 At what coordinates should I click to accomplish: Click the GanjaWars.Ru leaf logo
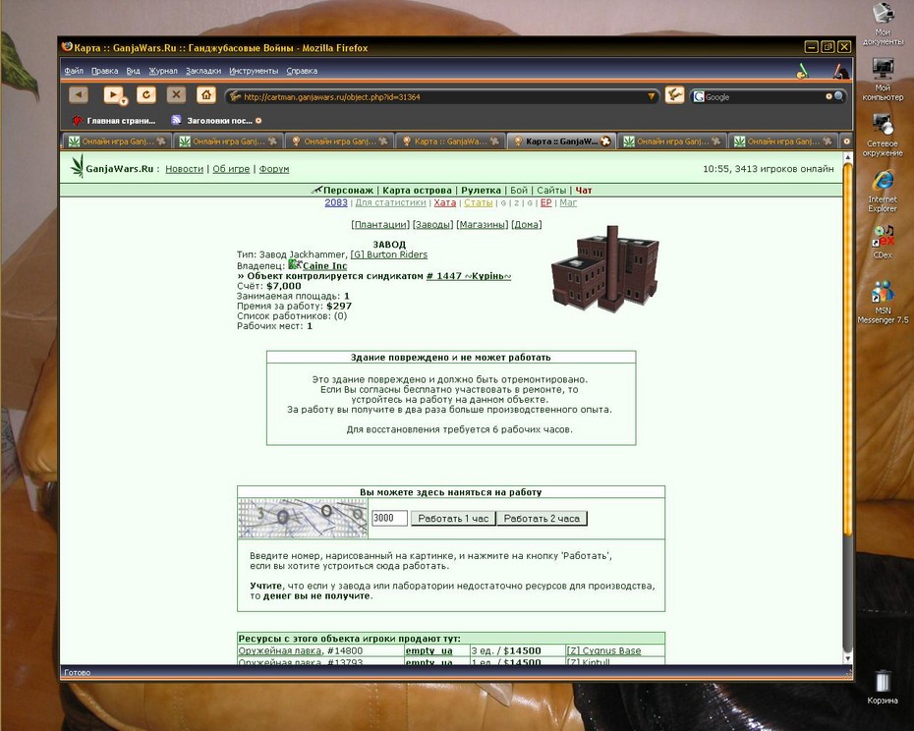tap(77, 166)
